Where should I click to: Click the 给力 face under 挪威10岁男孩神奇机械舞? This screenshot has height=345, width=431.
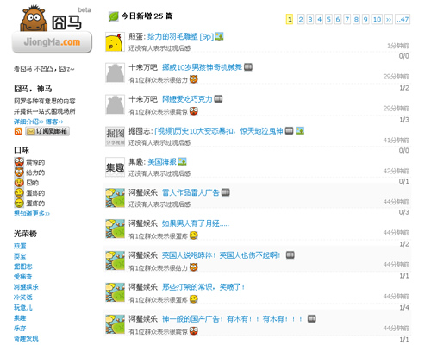click(x=194, y=79)
